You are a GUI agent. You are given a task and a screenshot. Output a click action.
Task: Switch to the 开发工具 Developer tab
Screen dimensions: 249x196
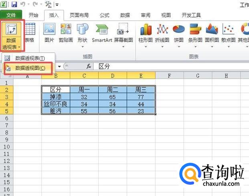191,15
